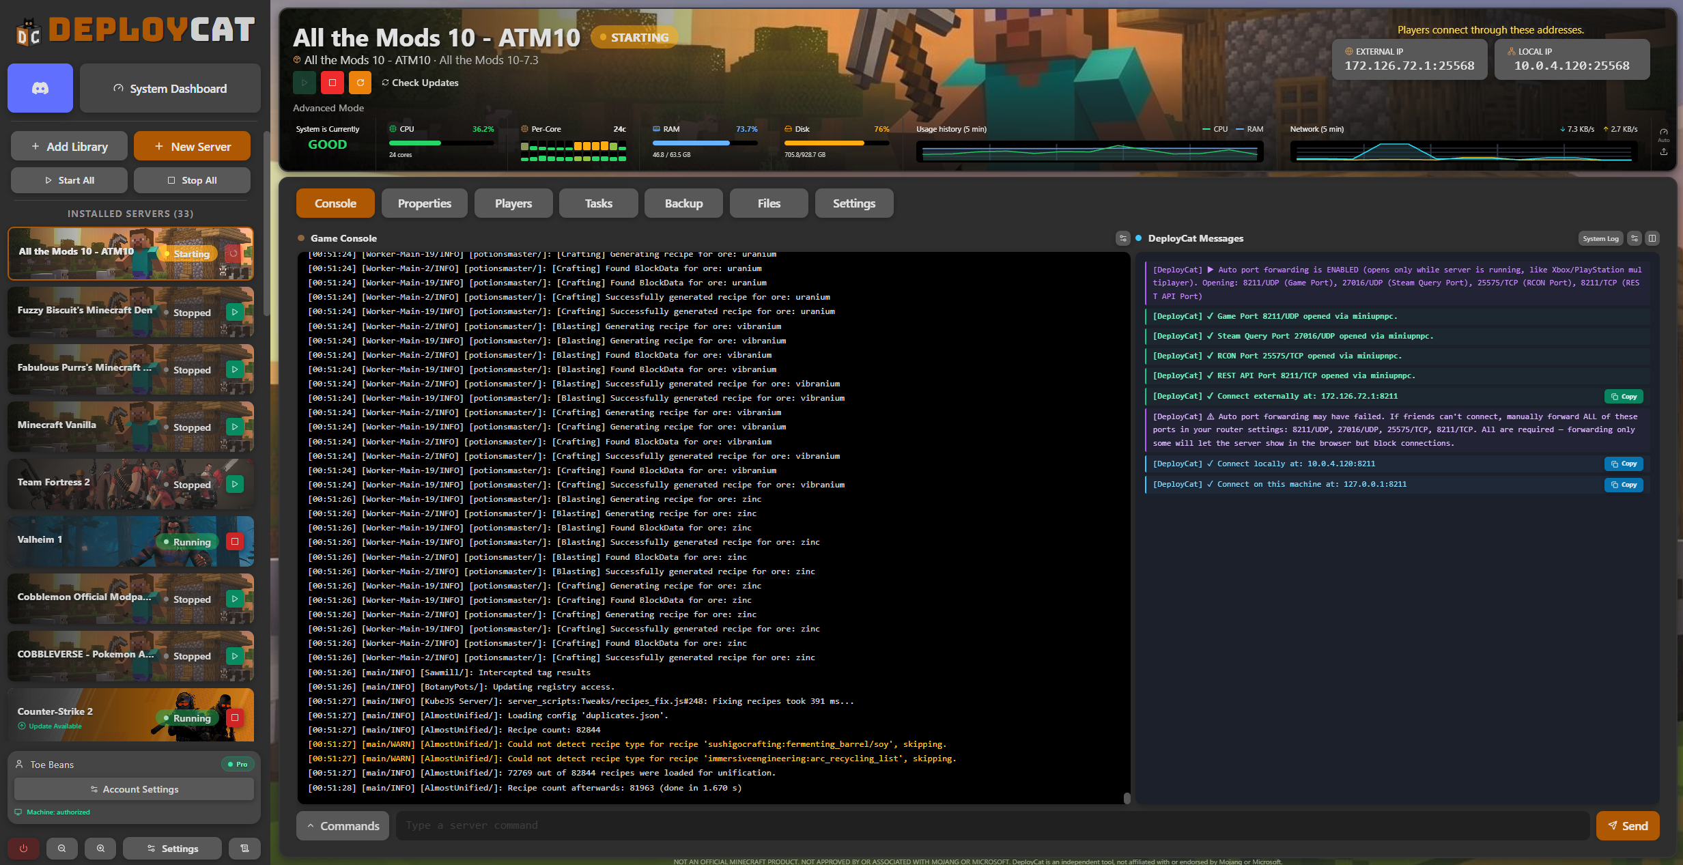Copy the this-machine address 127.0.0.1:8211
The height and width of the screenshot is (865, 1683).
[x=1624, y=485]
